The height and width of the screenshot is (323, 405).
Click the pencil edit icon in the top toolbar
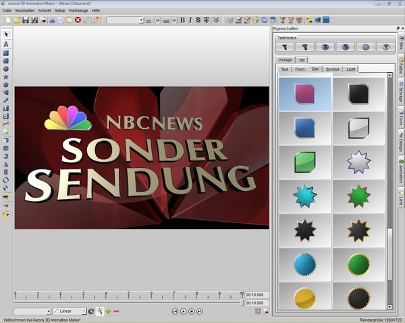(x=96, y=20)
